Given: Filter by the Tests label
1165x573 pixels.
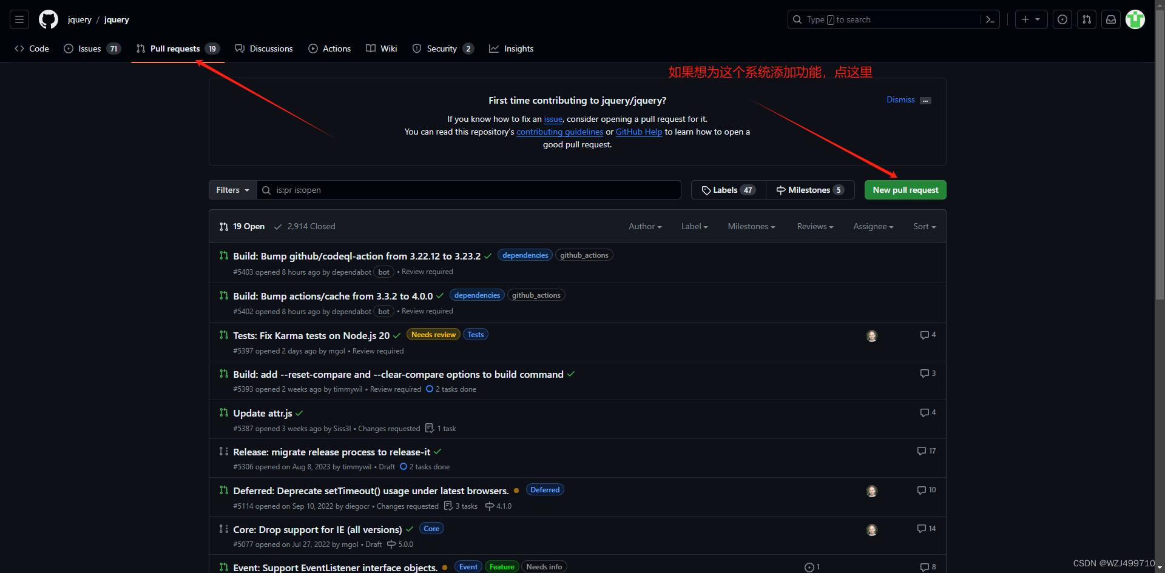Looking at the screenshot, I should [476, 335].
